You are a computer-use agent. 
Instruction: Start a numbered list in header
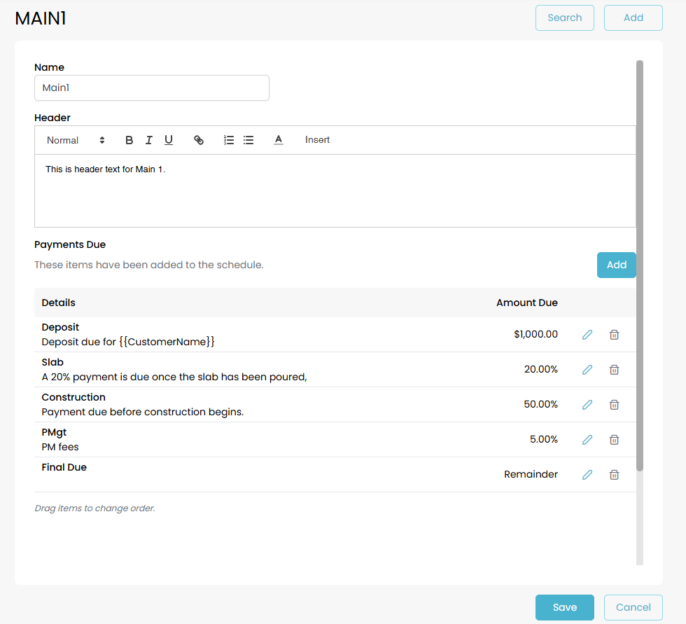228,140
